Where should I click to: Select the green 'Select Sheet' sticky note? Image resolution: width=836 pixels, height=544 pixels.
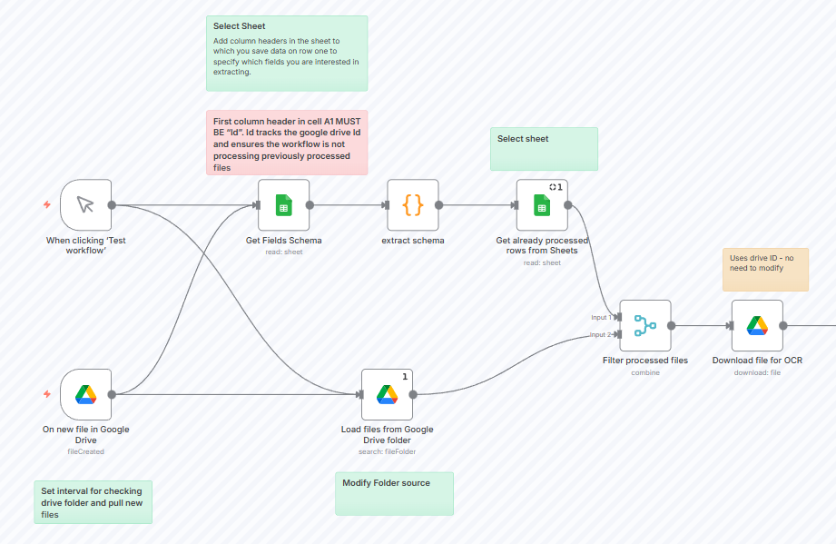[x=287, y=52]
